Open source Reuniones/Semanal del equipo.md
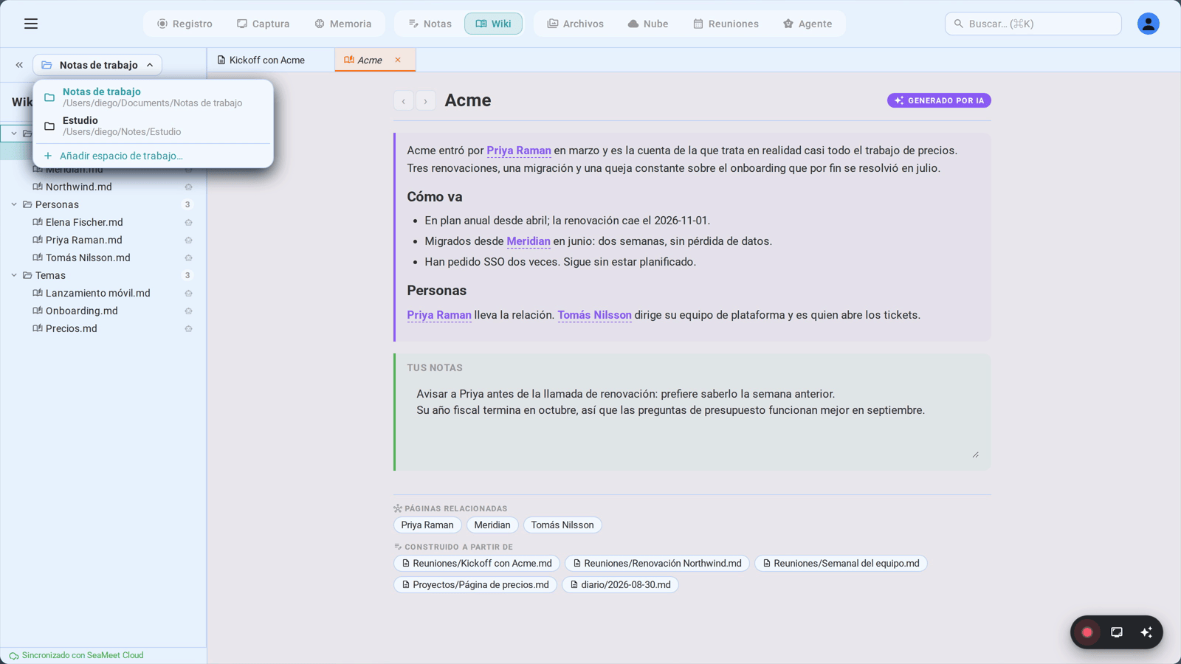The height and width of the screenshot is (664, 1181). 841,564
